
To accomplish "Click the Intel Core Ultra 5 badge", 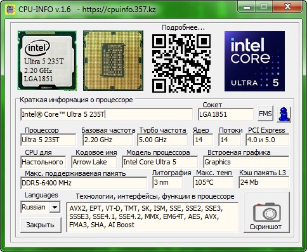I will click(x=254, y=62).
